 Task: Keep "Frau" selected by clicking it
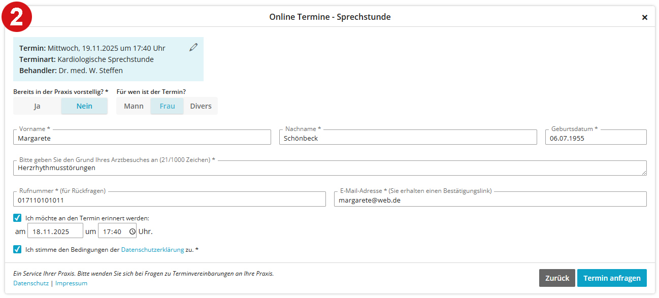click(x=167, y=106)
